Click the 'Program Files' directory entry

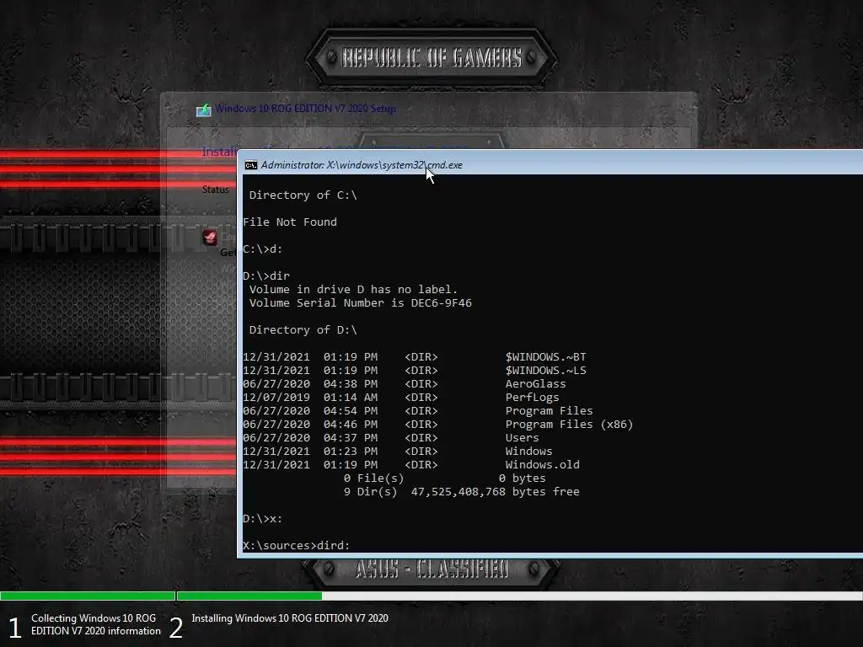click(x=418, y=410)
